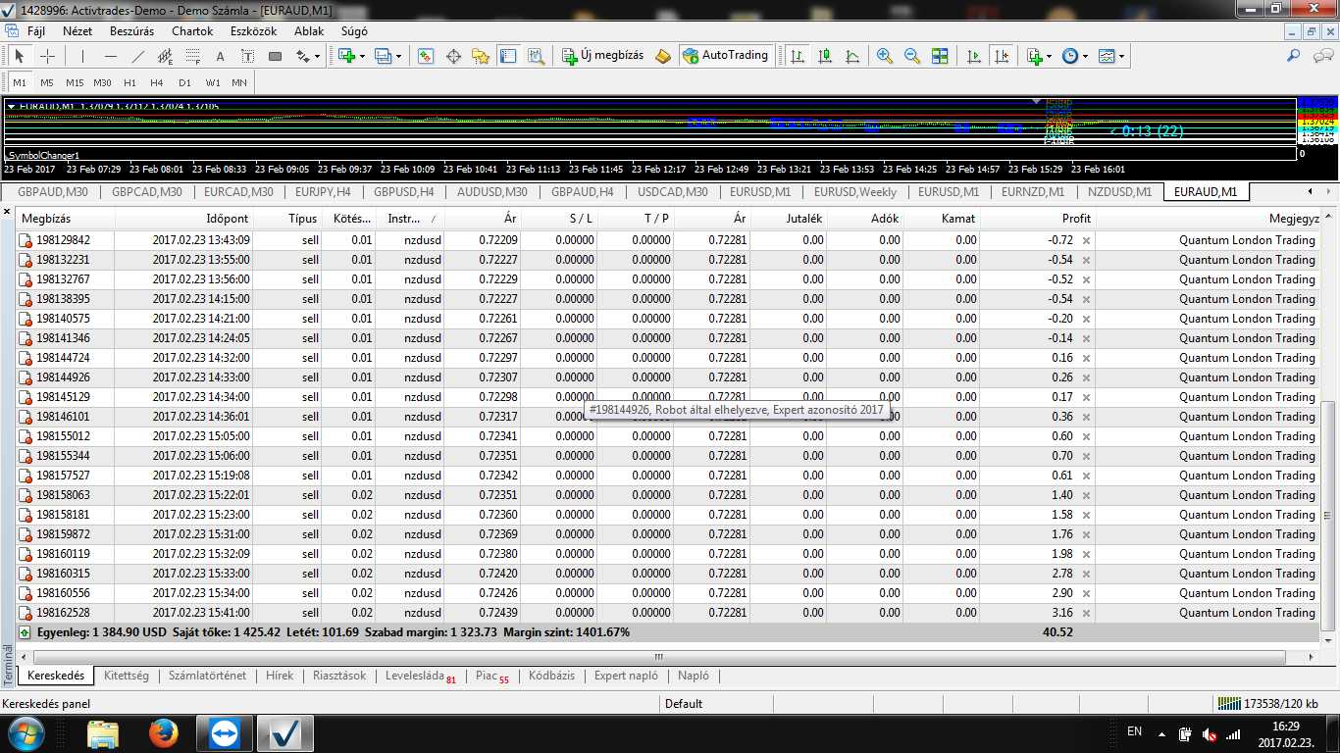Open the Chartok menu
Screen dimensions: 1340x753
[192, 30]
